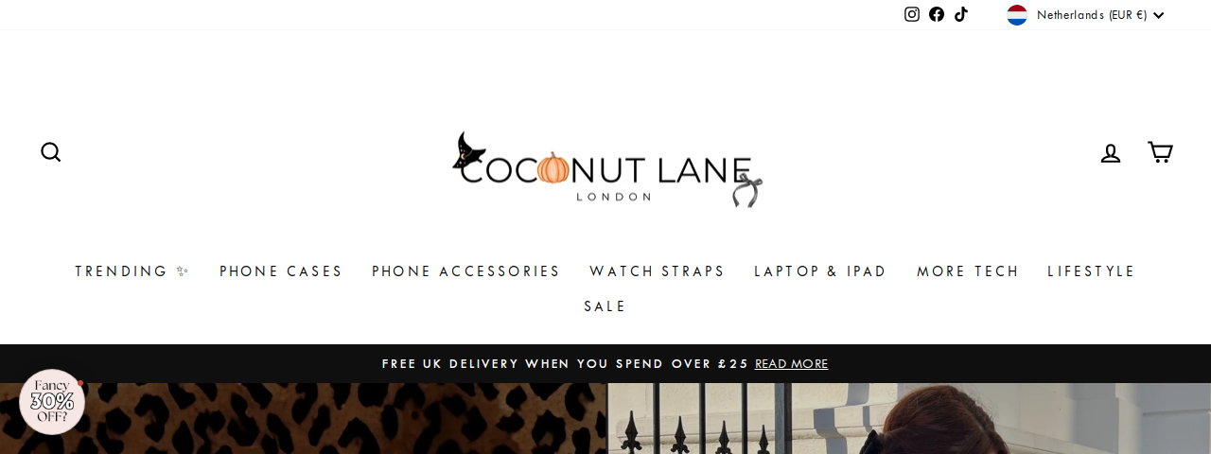Viewport: 1211px width, 454px height.
Task: Visit the Facebook page icon
Action: 937,14
